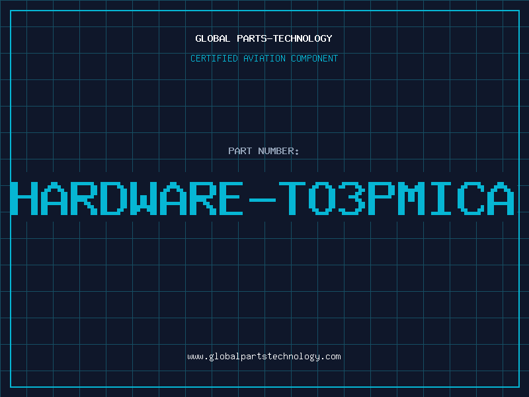The width and height of the screenshot is (529, 397).
Task: Click the large digit 3 in part number
Action: point(352,198)
